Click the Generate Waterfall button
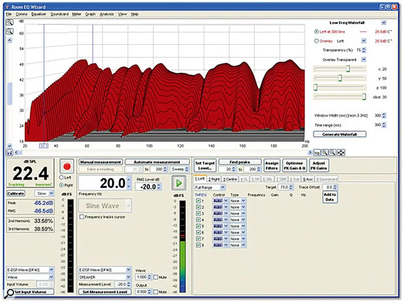 [340, 134]
